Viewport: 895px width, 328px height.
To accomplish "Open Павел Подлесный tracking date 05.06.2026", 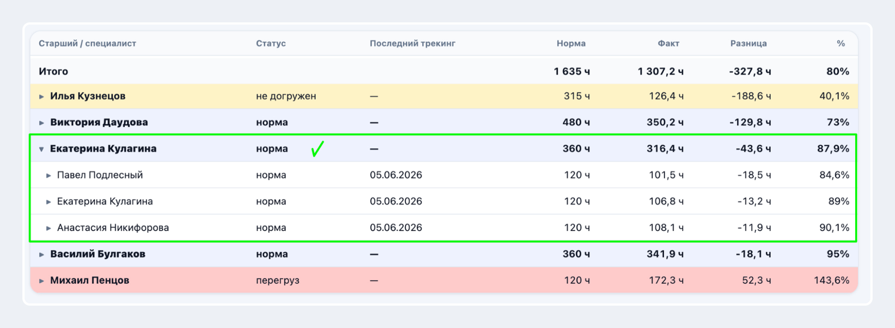I will (x=396, y=175).
